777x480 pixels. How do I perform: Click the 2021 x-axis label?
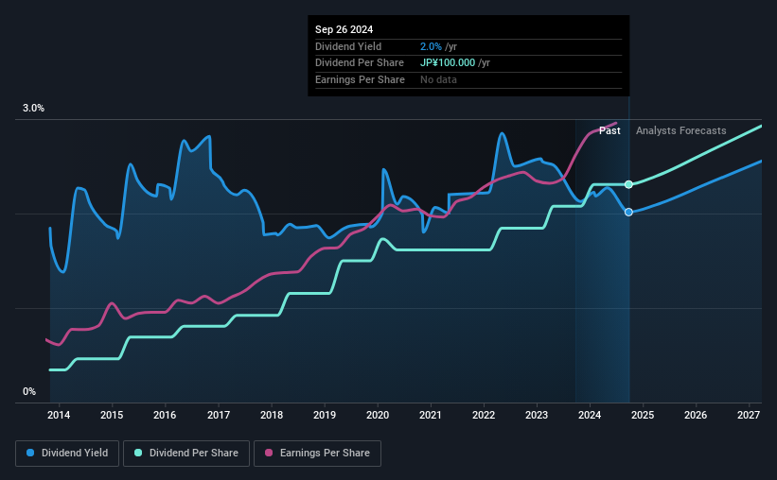pos(430,415)
